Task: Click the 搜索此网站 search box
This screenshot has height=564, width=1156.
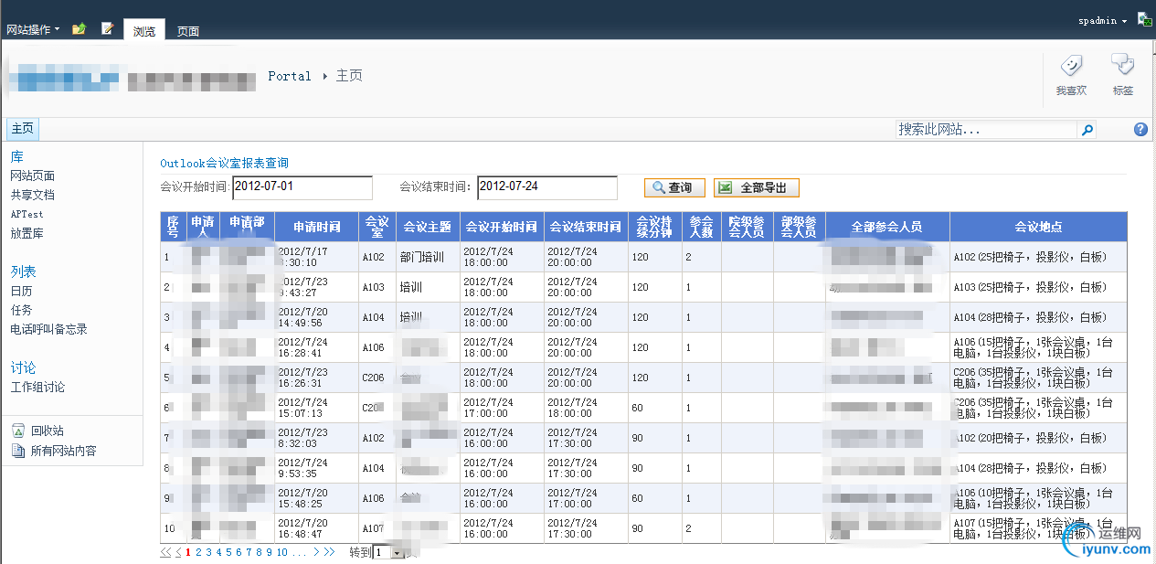Action: click(x=988, y=130)
